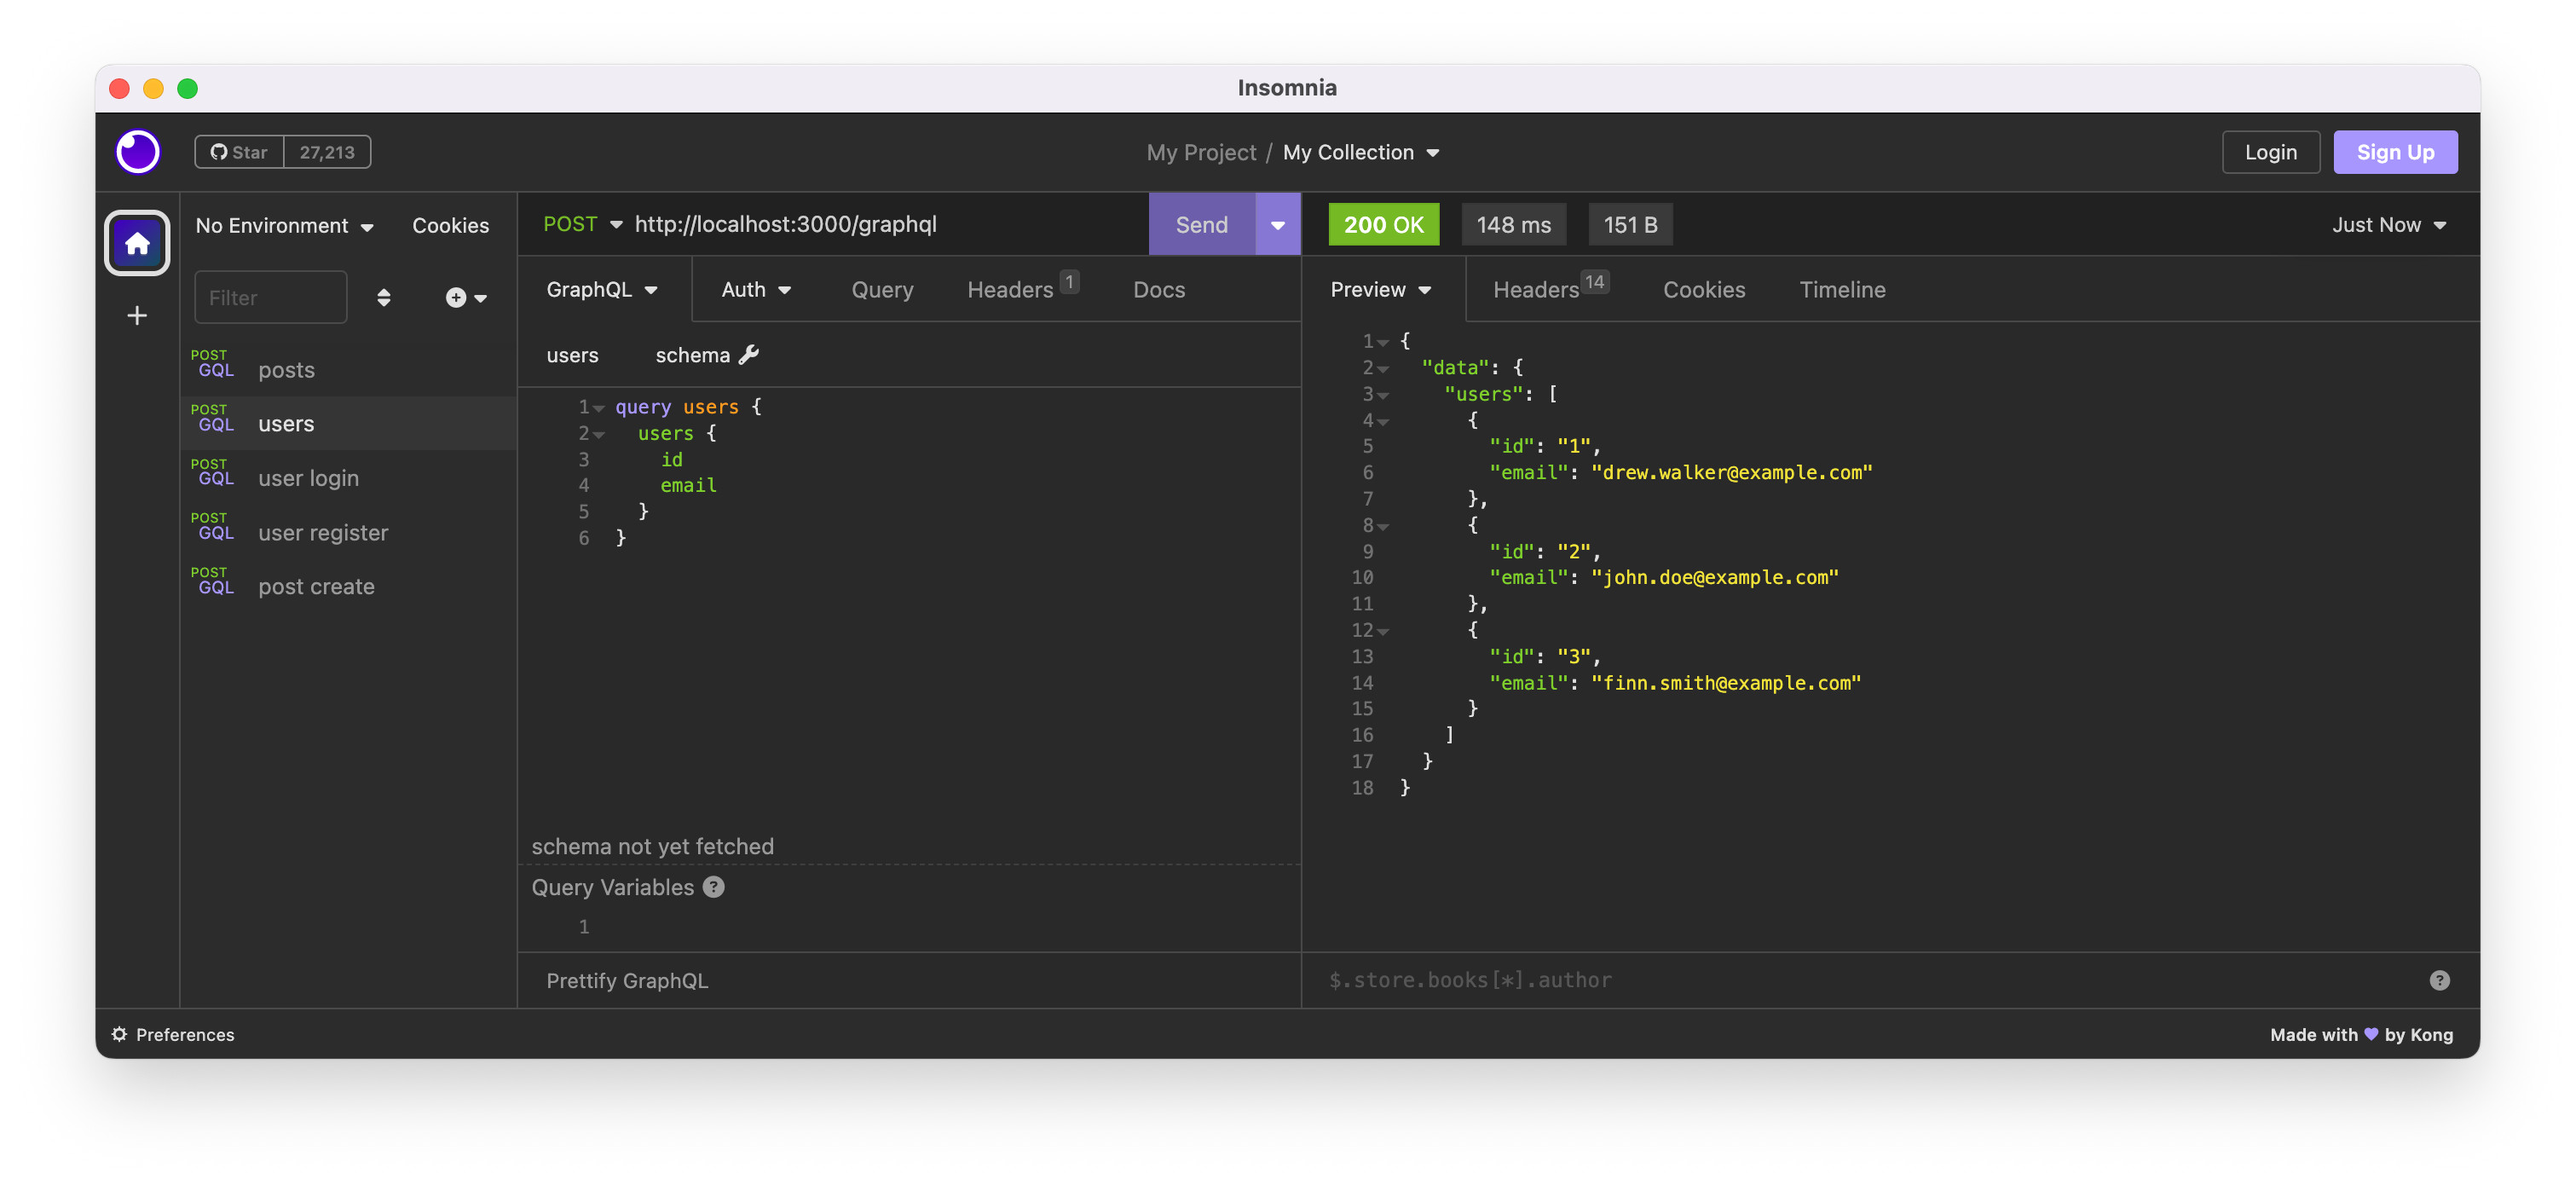Click the Query Variables editor line 1
Viewport: 2576px width, 1185px height.
(x=940, y=926)
